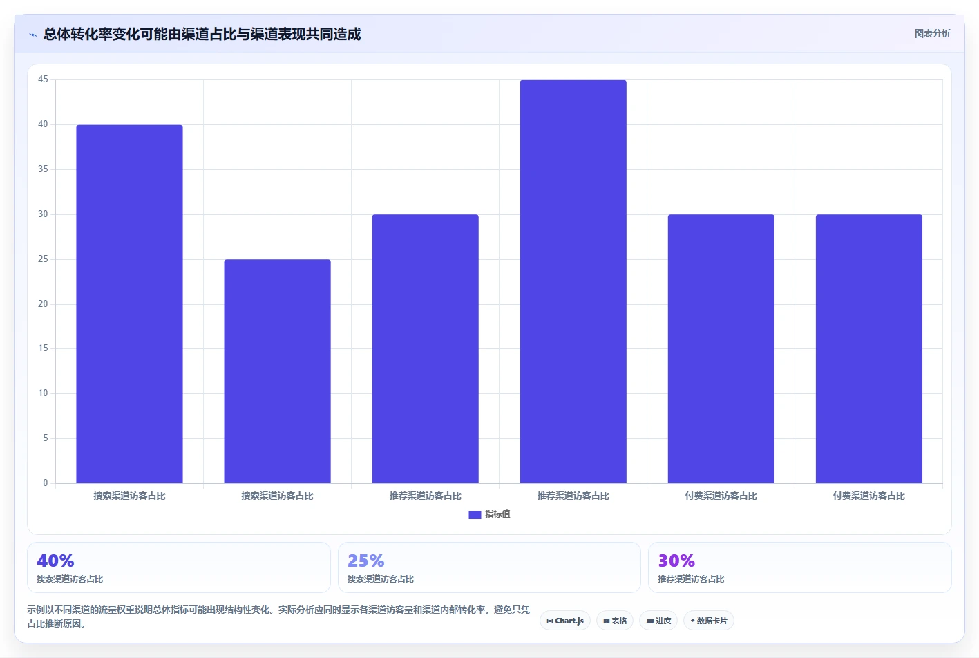Click the 表格 tag chip
The image size is (979, 658).
click(615, 621)
